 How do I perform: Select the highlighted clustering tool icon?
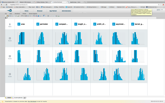[x=34, y=16]
